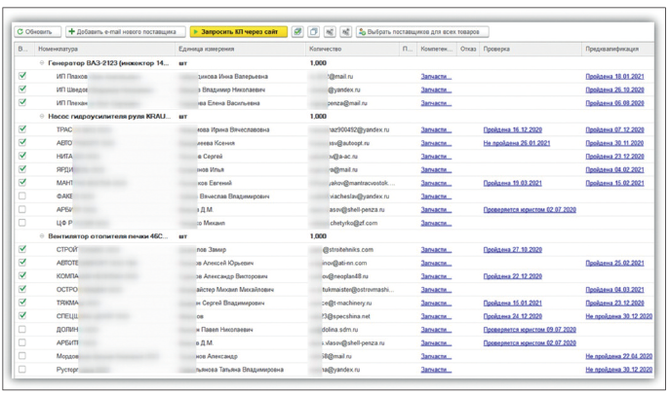Open Предквалификация link Не пройдена 22.04.2020
This screenshot has height=394, width=669.
pyautogui.click(x=618, y=357)
